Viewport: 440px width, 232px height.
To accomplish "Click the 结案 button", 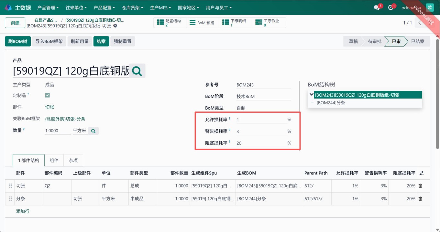I will click(x=101, y=41).
